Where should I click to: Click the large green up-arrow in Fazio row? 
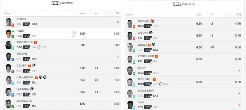(x=74, y=34)
